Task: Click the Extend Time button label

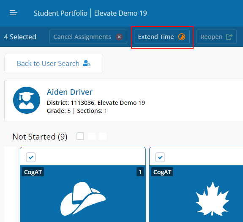Action: point(156,37)
